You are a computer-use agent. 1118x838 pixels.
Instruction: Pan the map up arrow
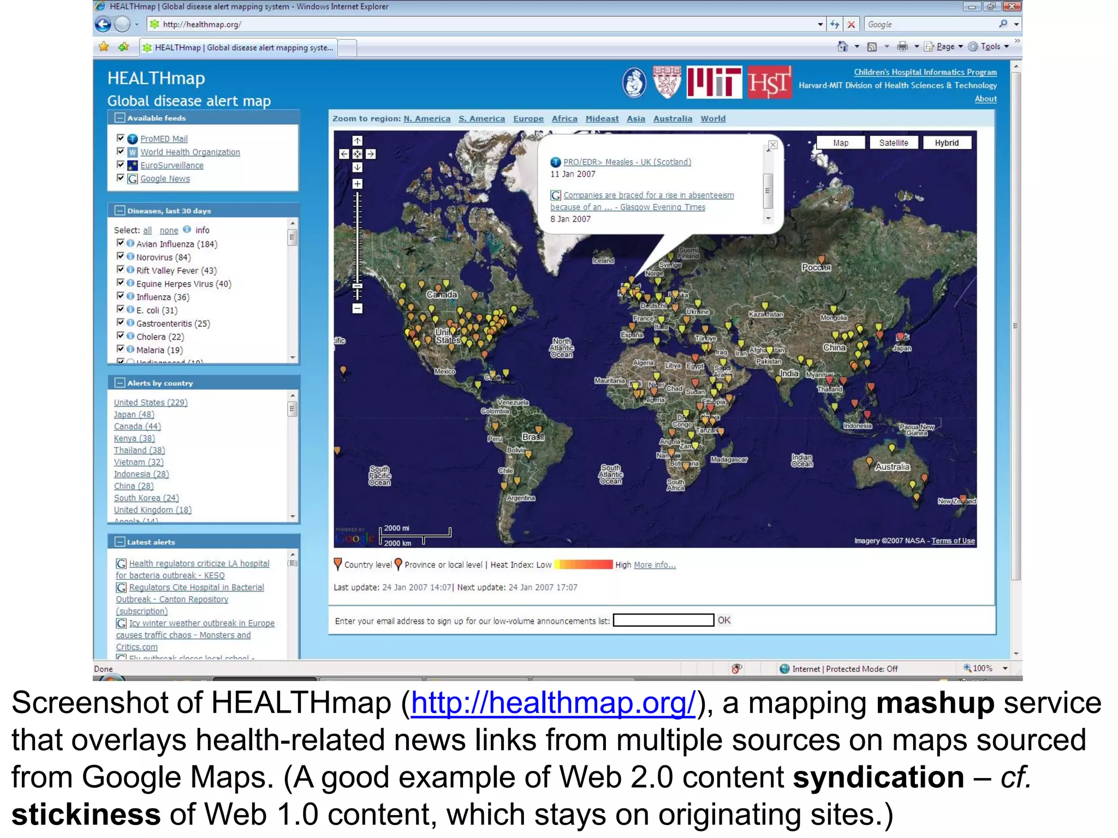[357, 141]
